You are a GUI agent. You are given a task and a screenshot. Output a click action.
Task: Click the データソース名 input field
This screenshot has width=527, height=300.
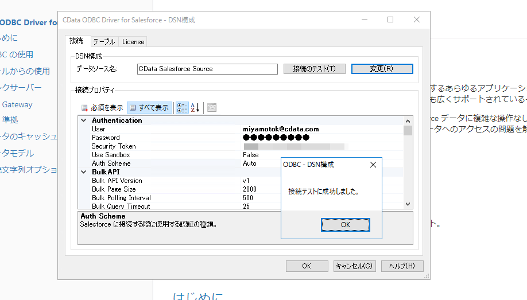point(207,69)
